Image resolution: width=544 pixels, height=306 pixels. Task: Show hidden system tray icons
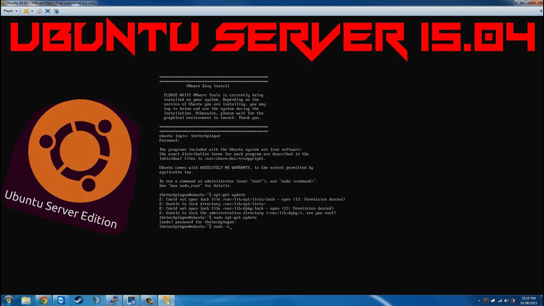click(x=479, y=301)
